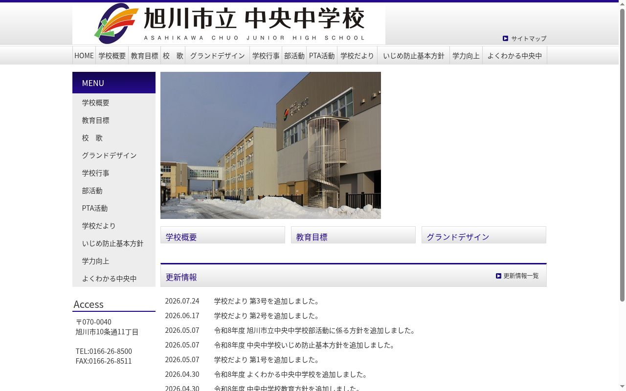Viewport: 626px width, 391px height.
Task: Click the グランドデザイン card below the photo
Action: pyautogui.click(x=484, y=235)
